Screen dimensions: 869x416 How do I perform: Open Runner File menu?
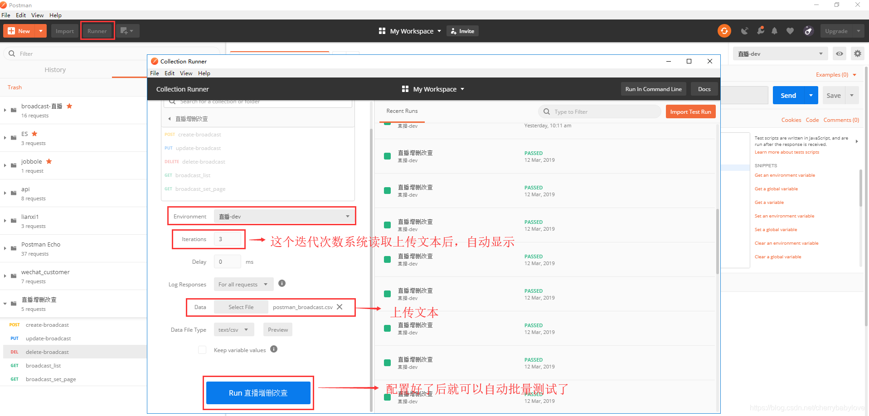click(155, 73)
